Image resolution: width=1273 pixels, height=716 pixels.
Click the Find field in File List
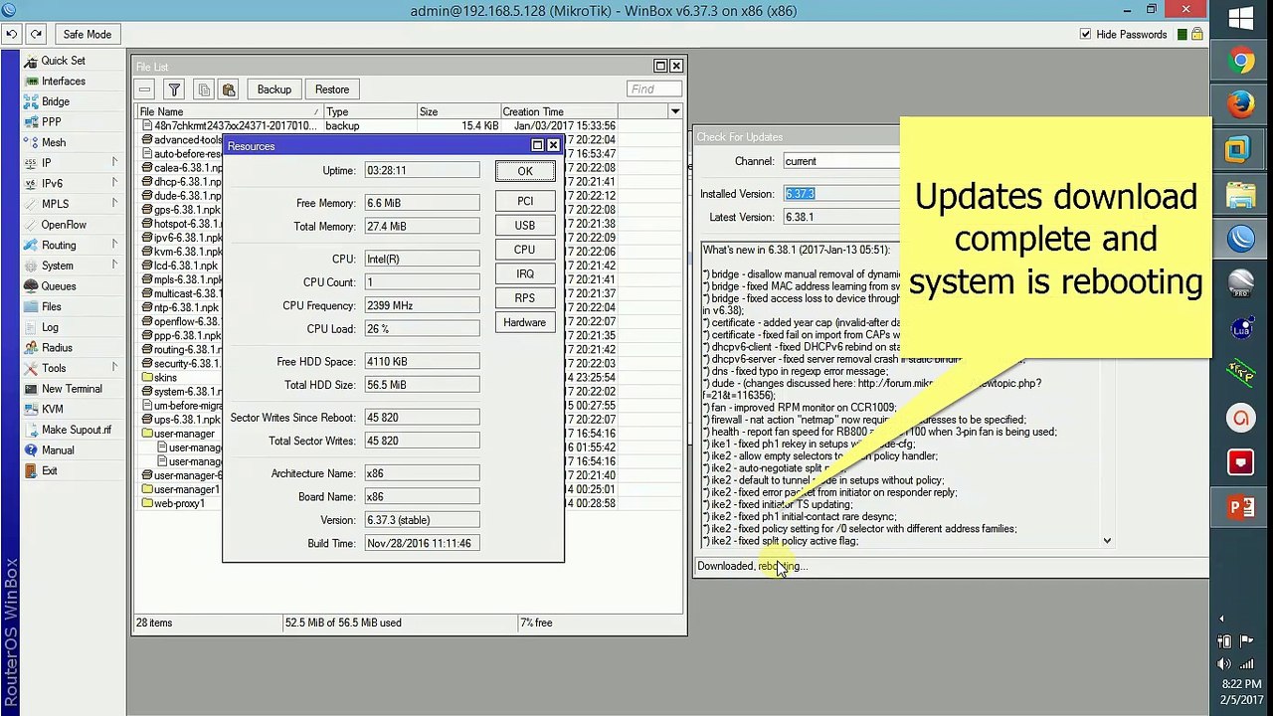pos(653,89)
